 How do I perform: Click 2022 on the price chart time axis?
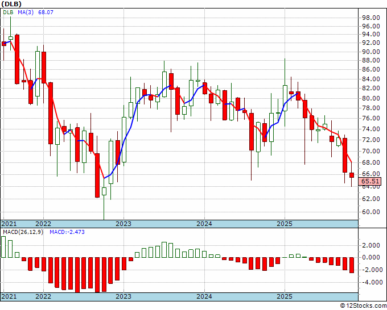pyautogui.click(x=43, y=224)
